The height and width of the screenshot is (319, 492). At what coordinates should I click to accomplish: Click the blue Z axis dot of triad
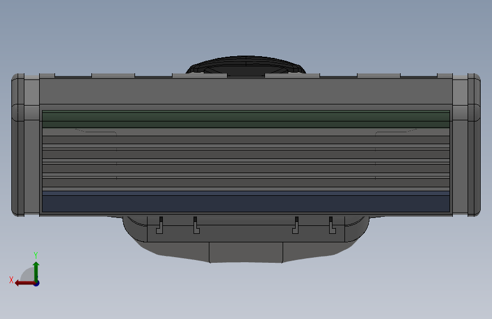pyautogui.click(x=37, y=283)
